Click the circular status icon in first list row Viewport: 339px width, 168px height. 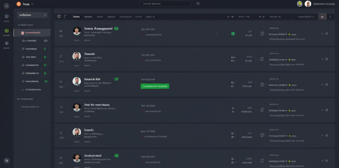[x=262, y=33]
